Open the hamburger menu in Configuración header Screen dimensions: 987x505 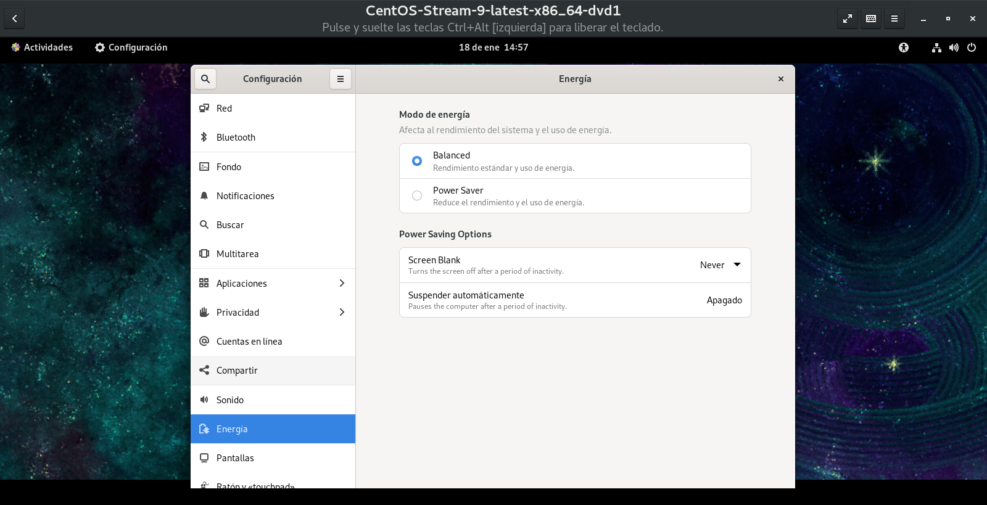pos(340,79)
